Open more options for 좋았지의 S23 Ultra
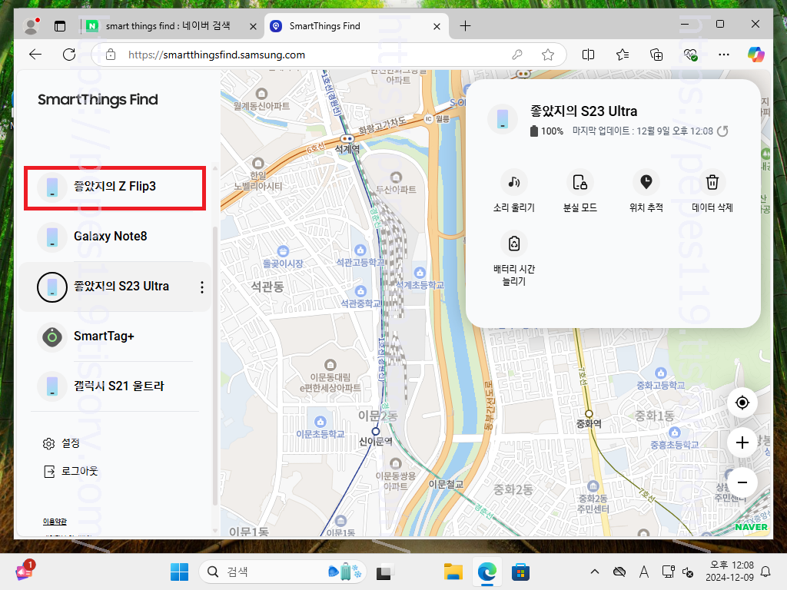 202,287
